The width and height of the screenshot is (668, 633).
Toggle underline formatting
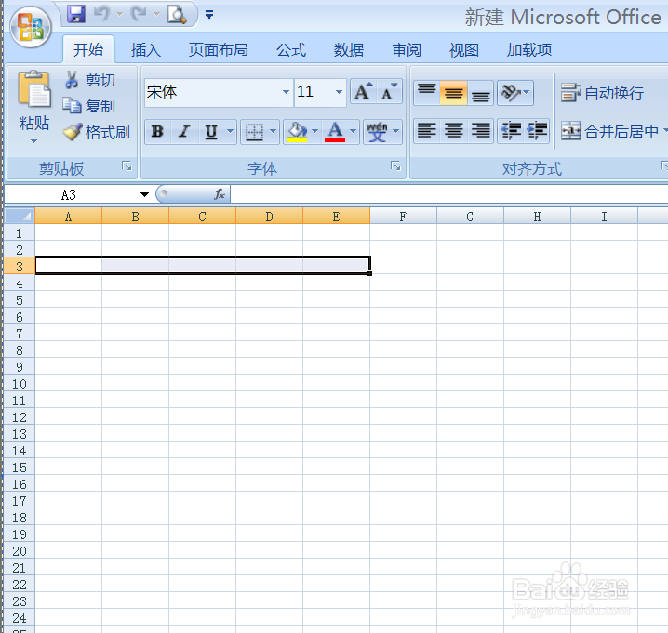pos(211,132)
